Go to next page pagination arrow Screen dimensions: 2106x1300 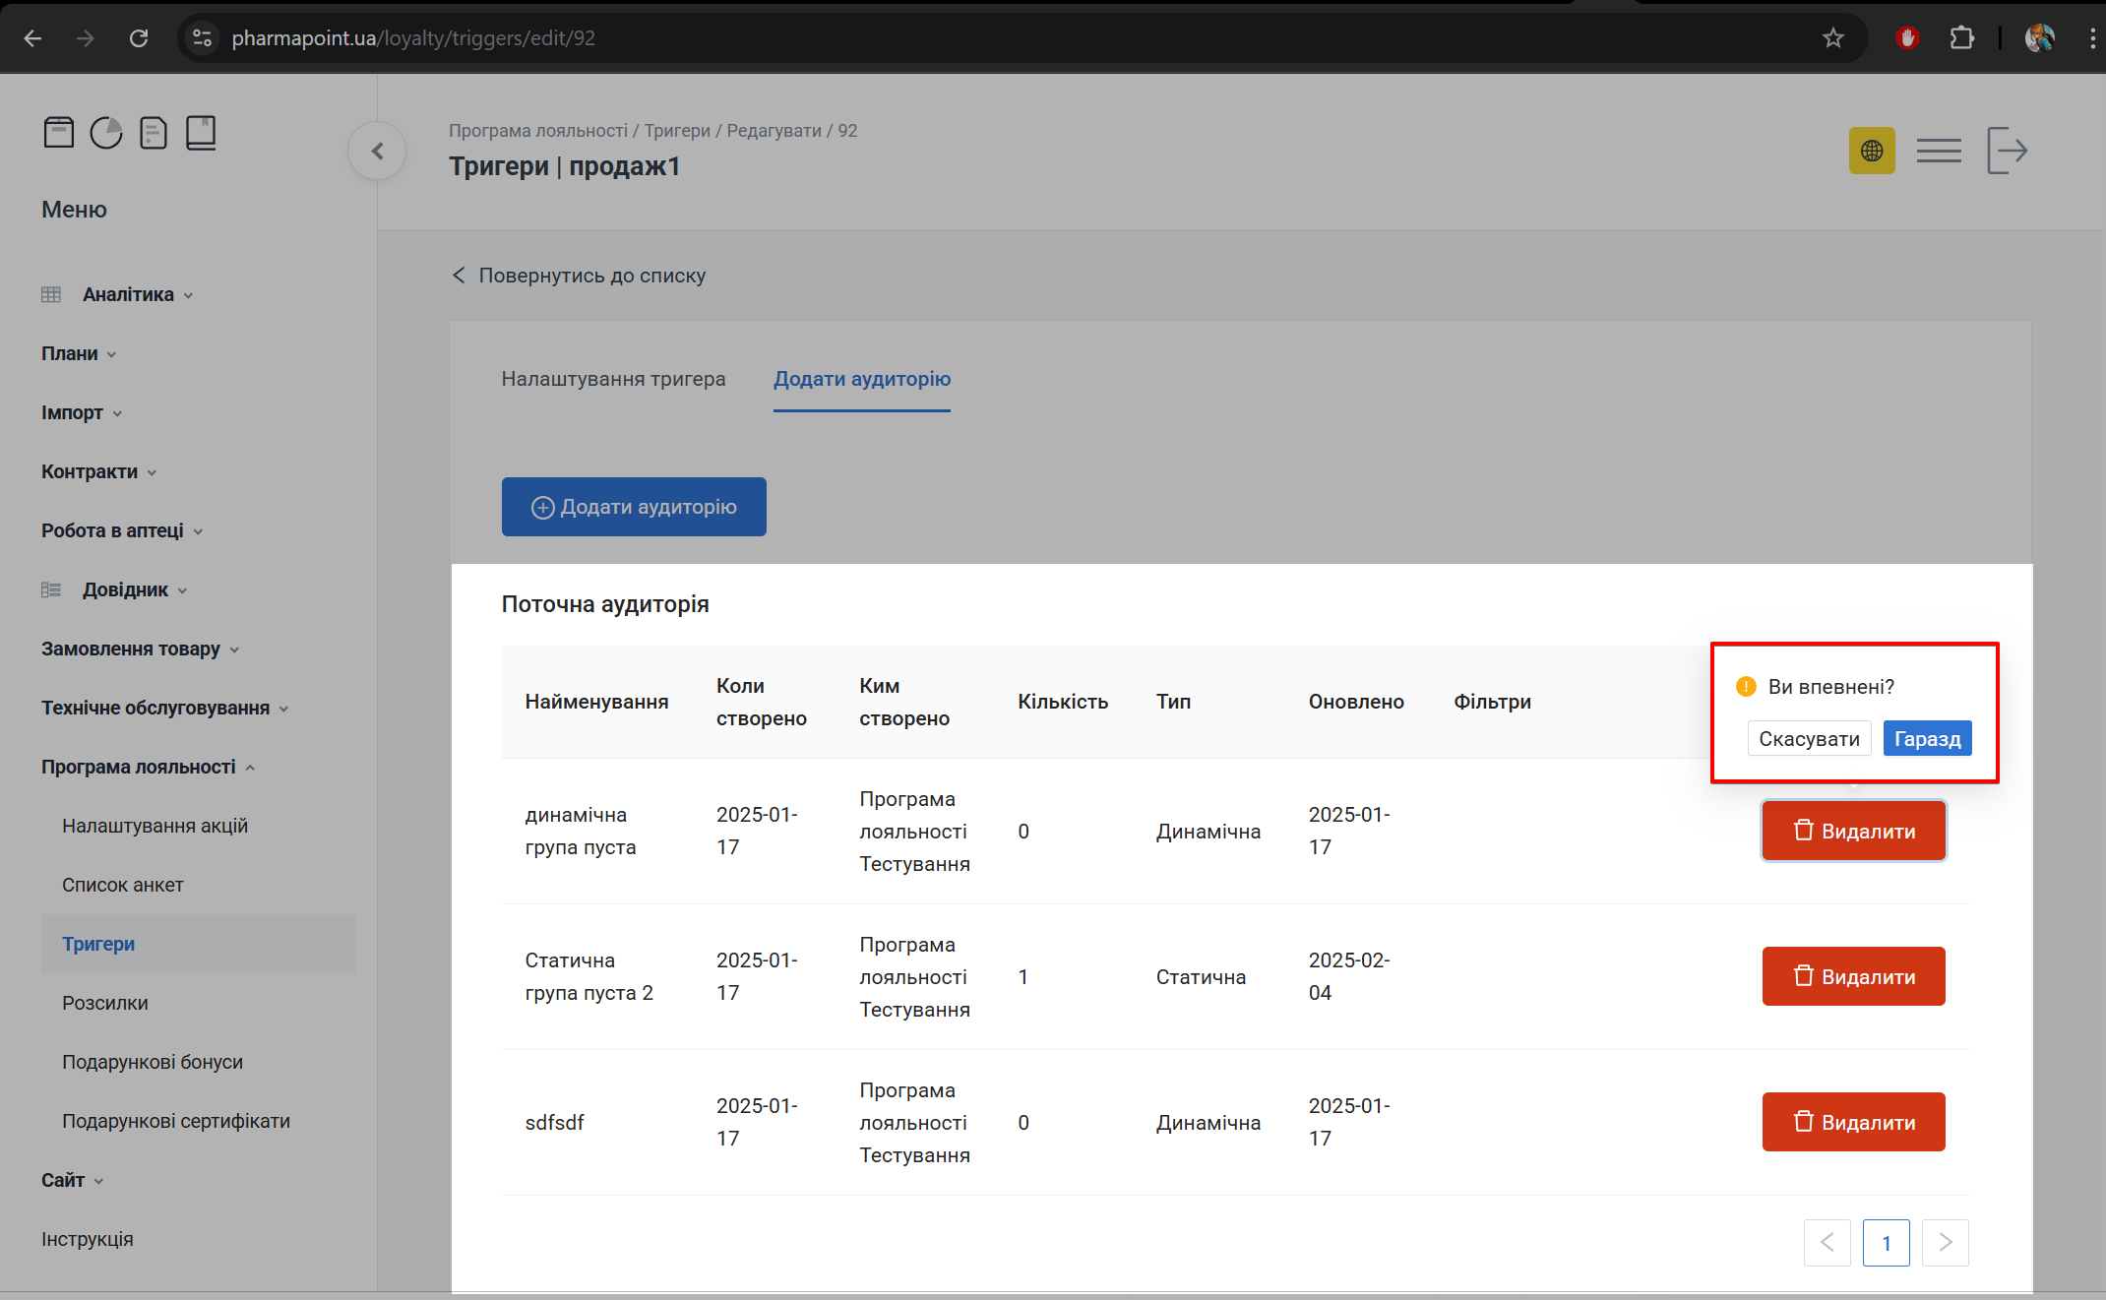(x=1945, y=1242)
